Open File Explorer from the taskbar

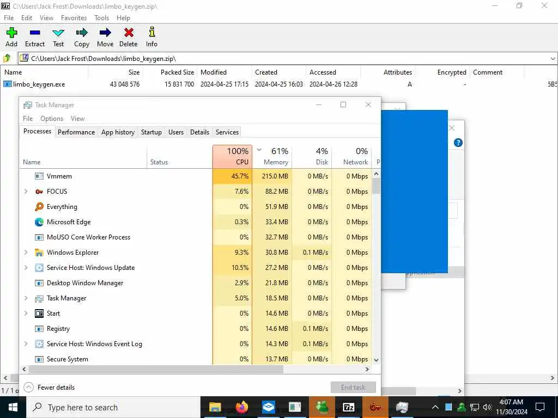215,407
